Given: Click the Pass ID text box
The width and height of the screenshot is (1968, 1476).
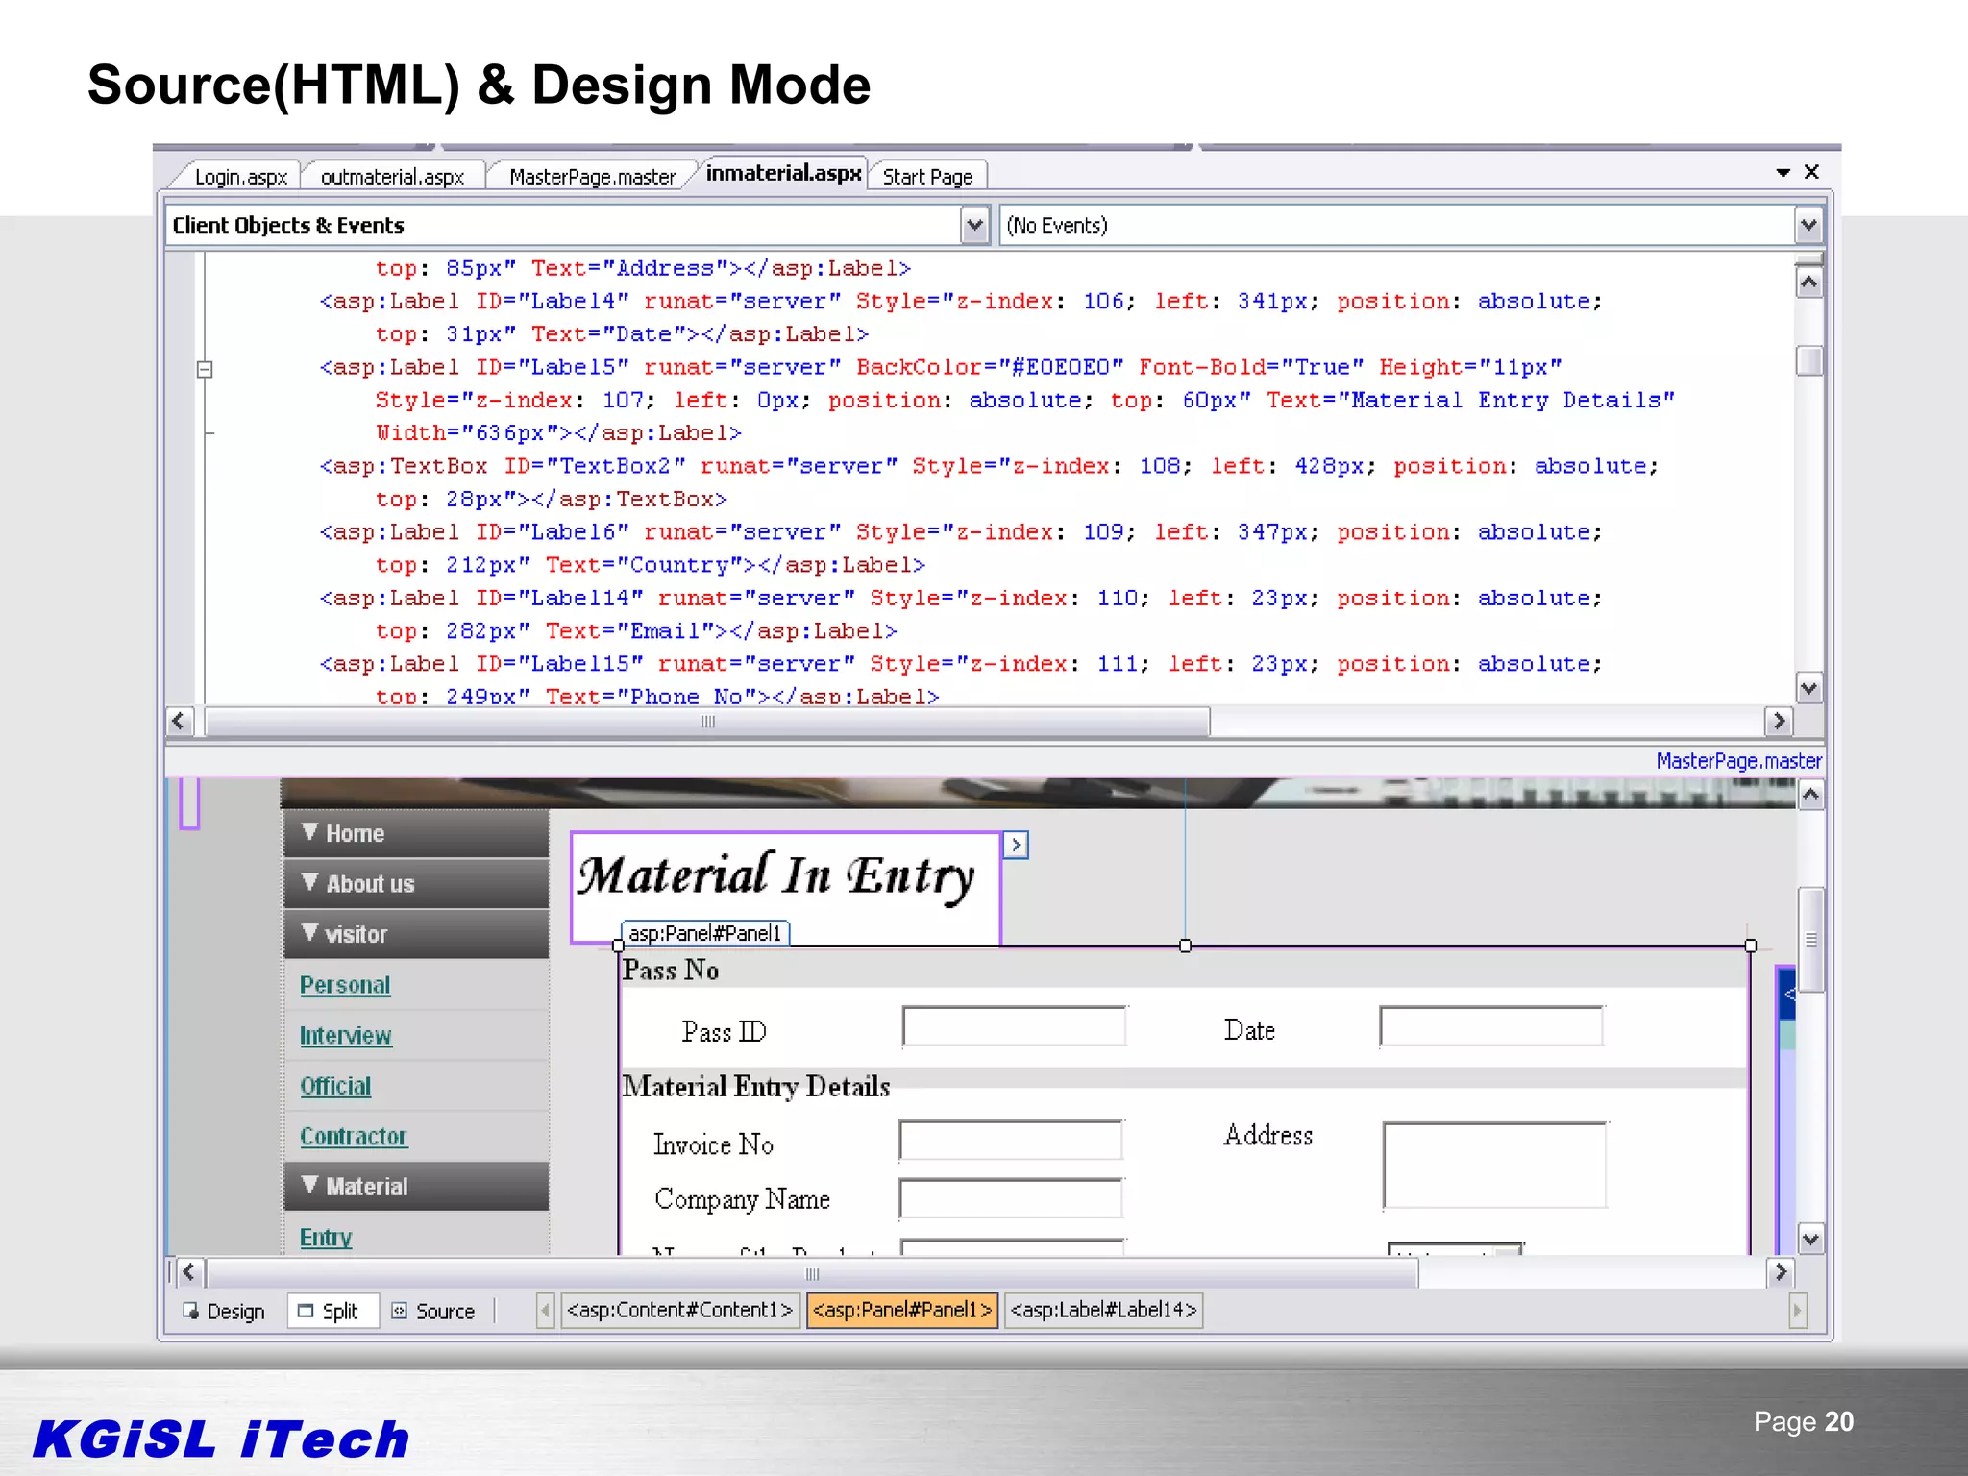Looking at the screenshot, I should point(1014,1026).
